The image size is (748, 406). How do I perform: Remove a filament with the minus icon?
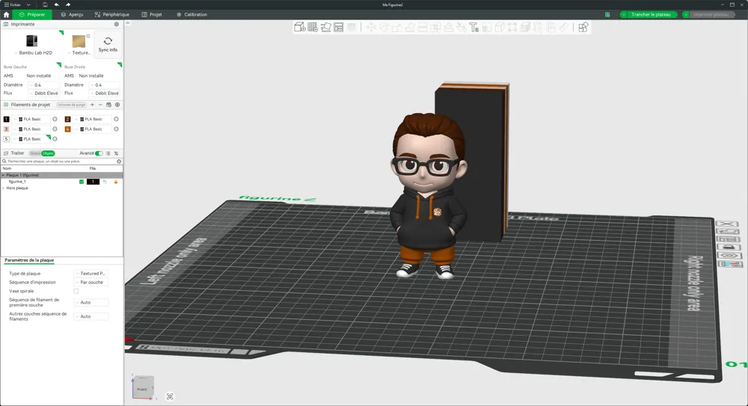(x=100, y=105)
